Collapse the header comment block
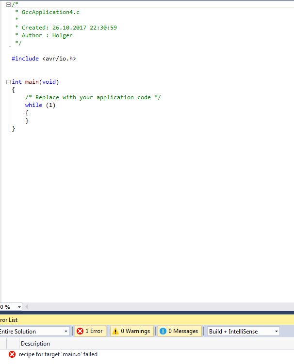This screenshot has width=294, height=364. (x=8, y=4)
